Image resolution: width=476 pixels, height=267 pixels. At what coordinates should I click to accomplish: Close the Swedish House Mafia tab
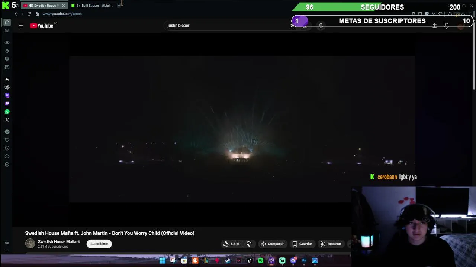click(x=64, y=6)
